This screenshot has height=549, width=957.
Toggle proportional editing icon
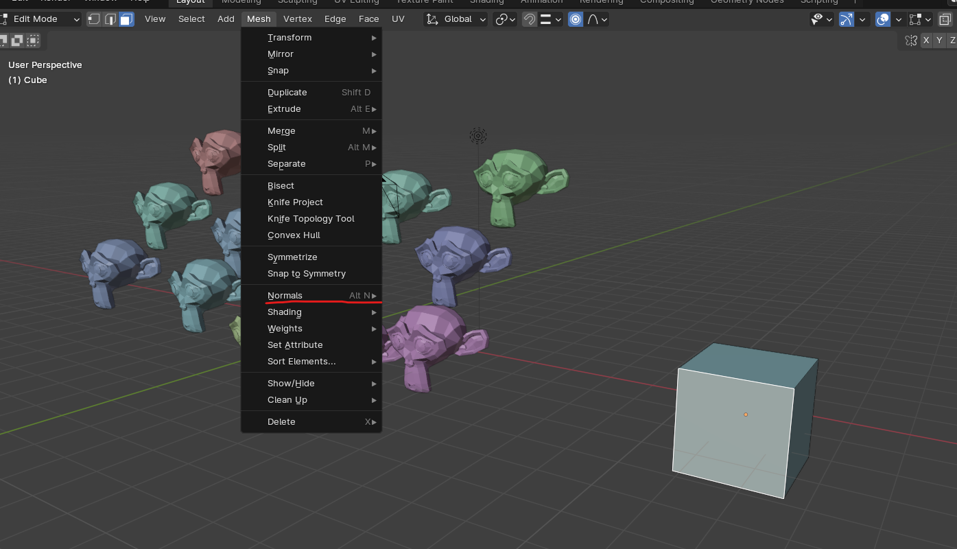coord(576,19)
